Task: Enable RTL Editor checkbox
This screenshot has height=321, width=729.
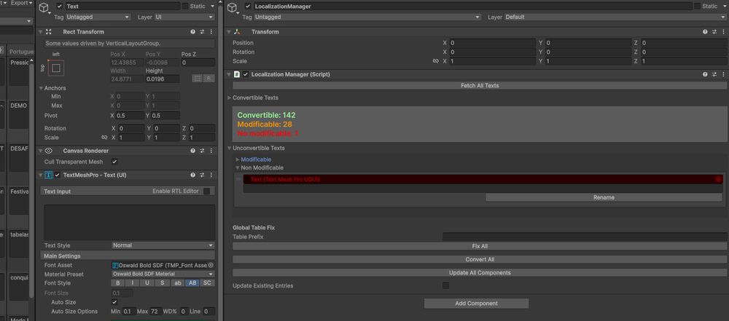Action: point(206,191)
